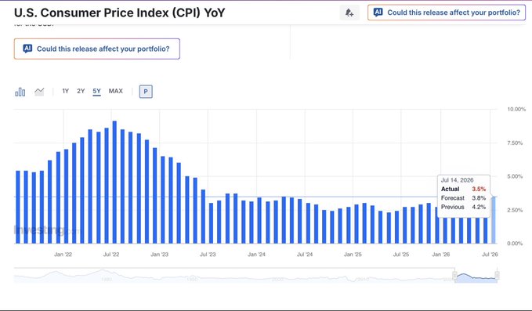Click the first bar at chart's left edge
The image size is (532, 311).
18,207
